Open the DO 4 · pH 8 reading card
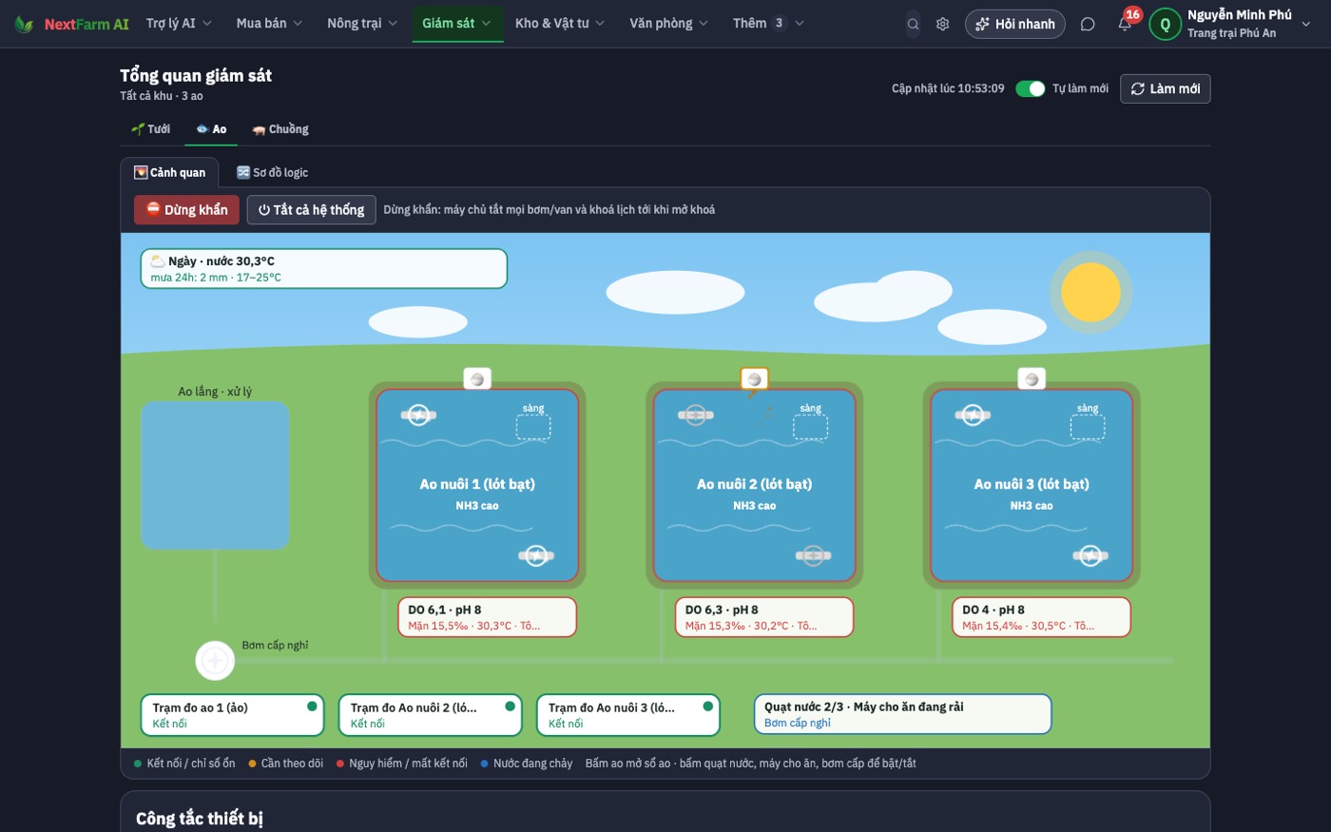Screen dimensions: 1331x832 point(1042,617)
